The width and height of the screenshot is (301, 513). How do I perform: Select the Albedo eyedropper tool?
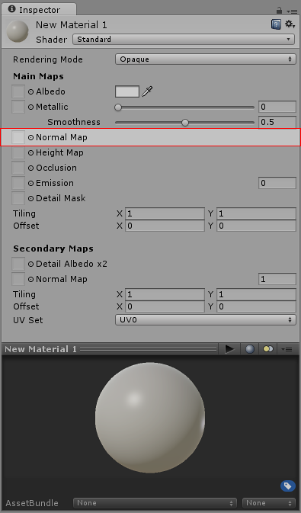point(147,91)
